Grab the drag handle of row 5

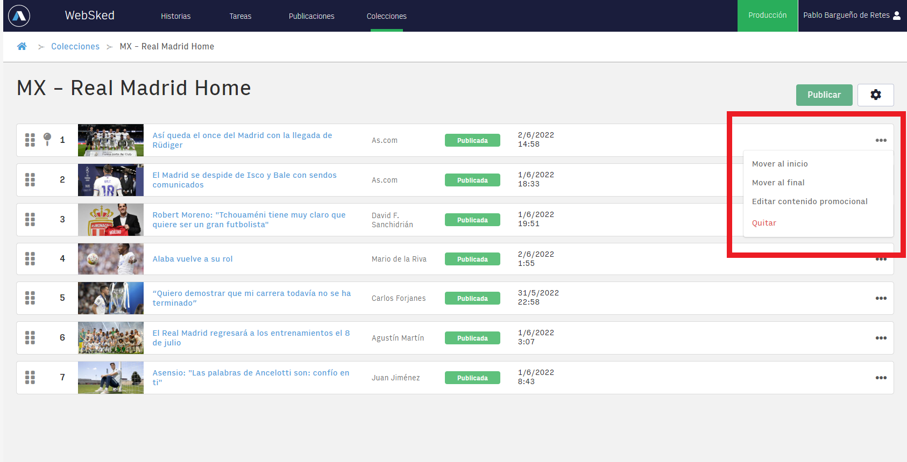coord(30,298)
